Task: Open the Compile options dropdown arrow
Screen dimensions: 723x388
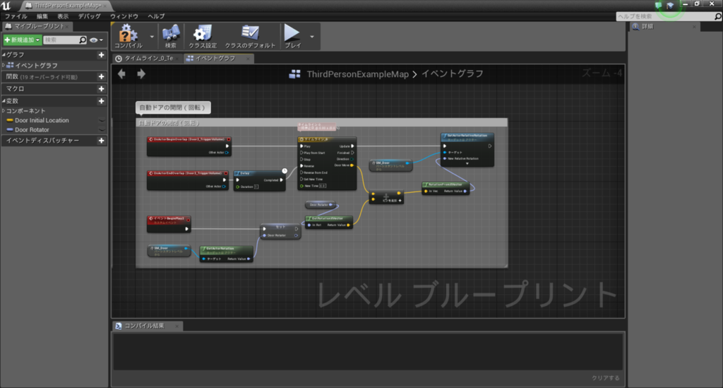Action: point(152,37)
